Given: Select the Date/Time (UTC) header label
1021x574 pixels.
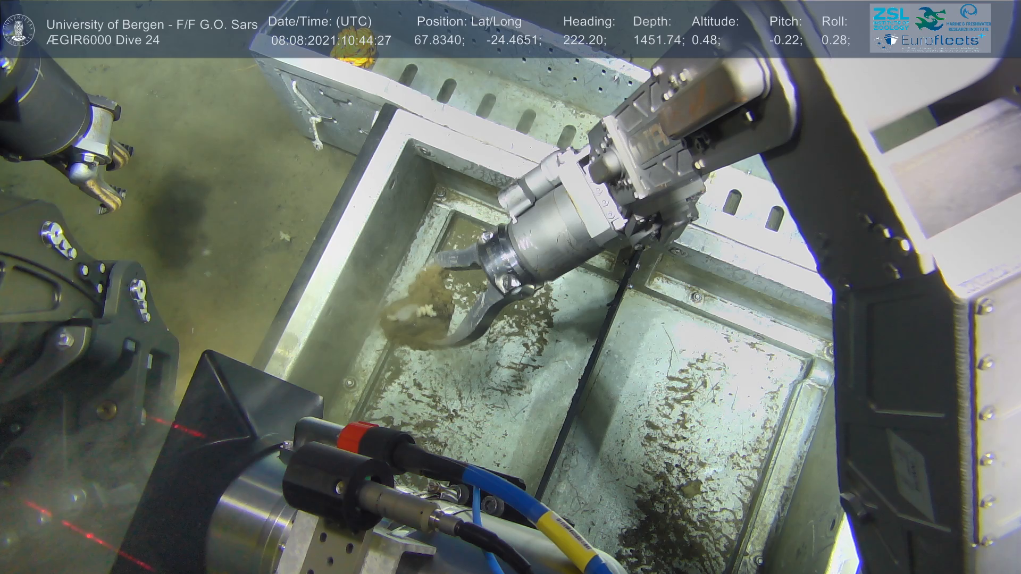Looking at the screenshot, I should (x=320, y=22).
